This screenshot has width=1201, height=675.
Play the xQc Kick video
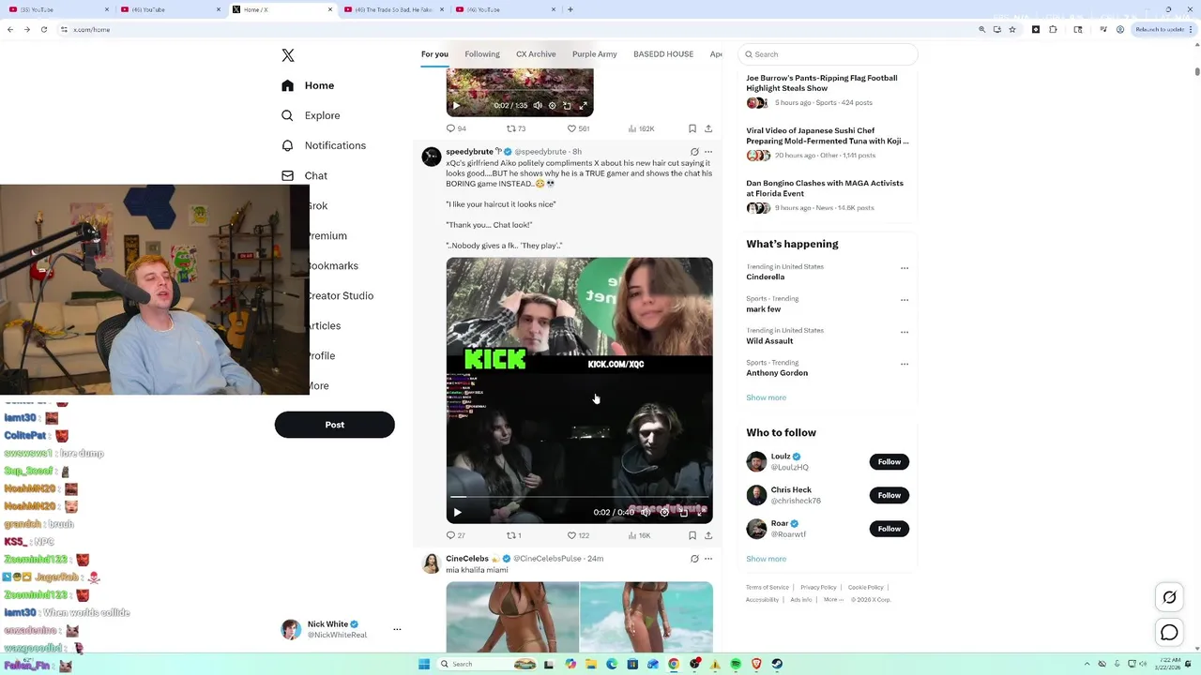[457, 513]
